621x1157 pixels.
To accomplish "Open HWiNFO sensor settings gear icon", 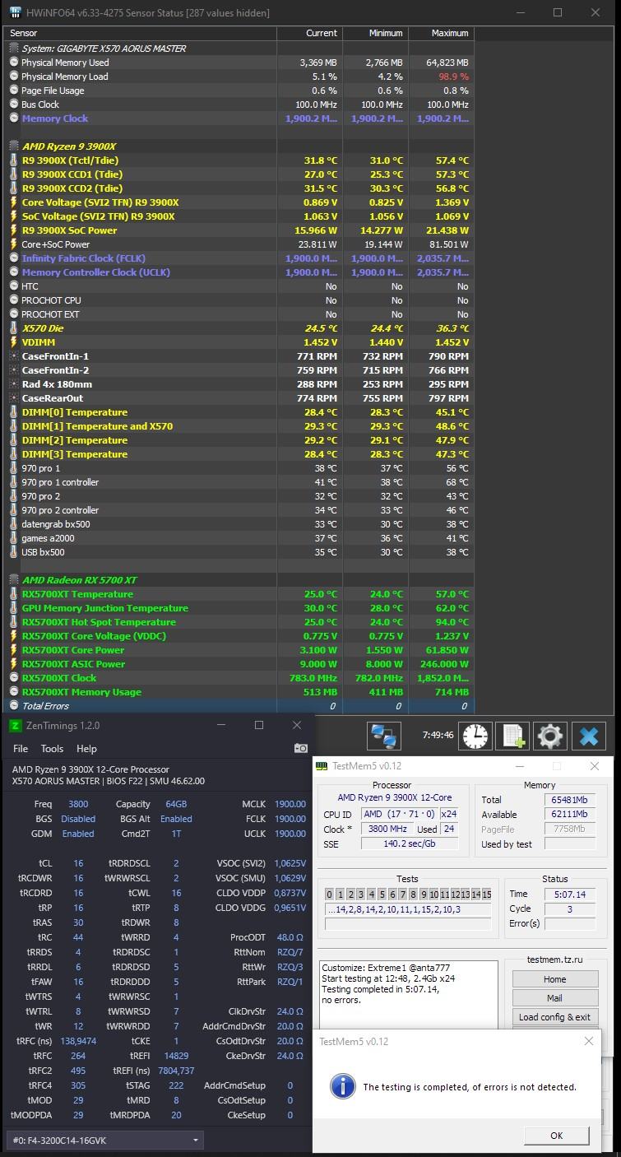I will (551, 736).
